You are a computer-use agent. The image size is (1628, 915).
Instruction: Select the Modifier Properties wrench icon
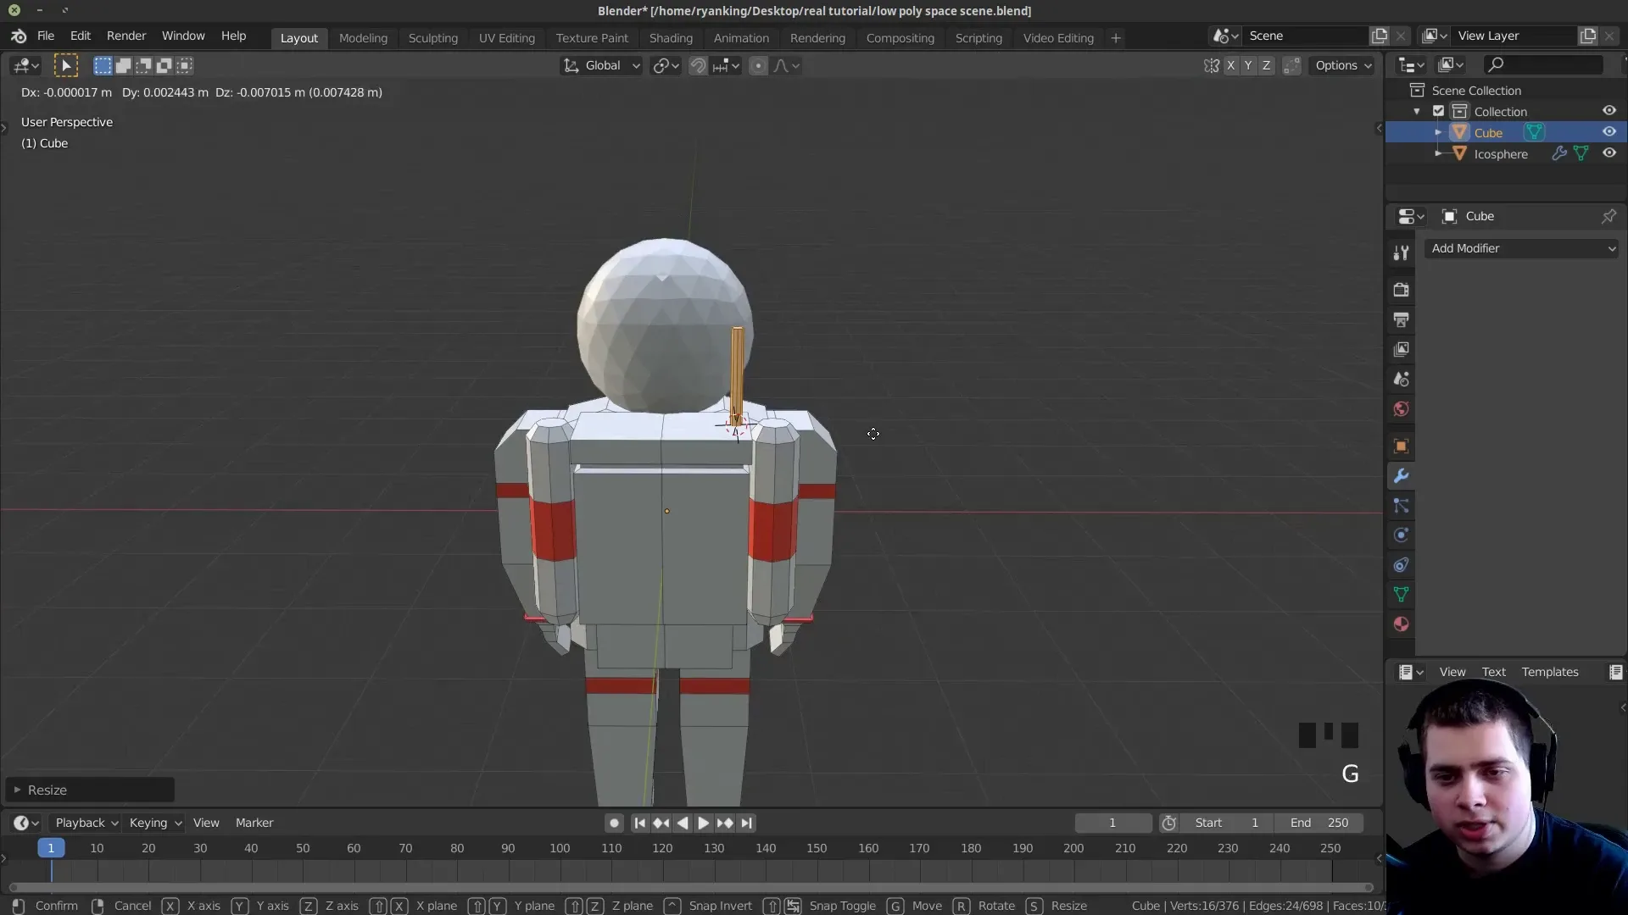click(1401, 474)
